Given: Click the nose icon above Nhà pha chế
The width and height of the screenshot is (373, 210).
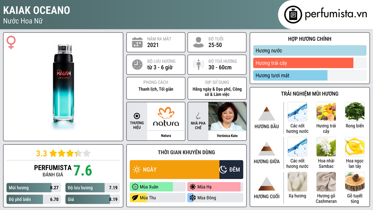Looking at the screenshot, I should (x=198, y=116).
